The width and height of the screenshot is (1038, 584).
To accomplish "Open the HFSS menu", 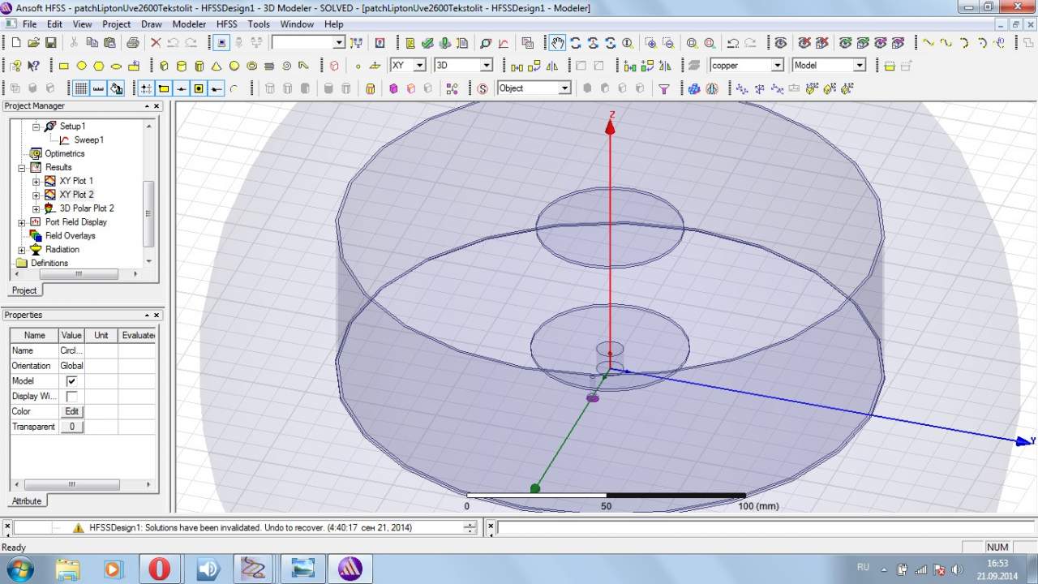I will (226, 24).
